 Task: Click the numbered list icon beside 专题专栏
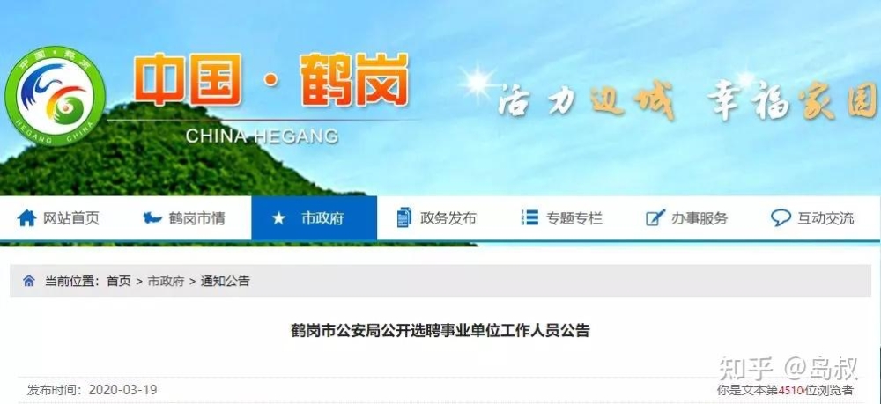point(529,217)
